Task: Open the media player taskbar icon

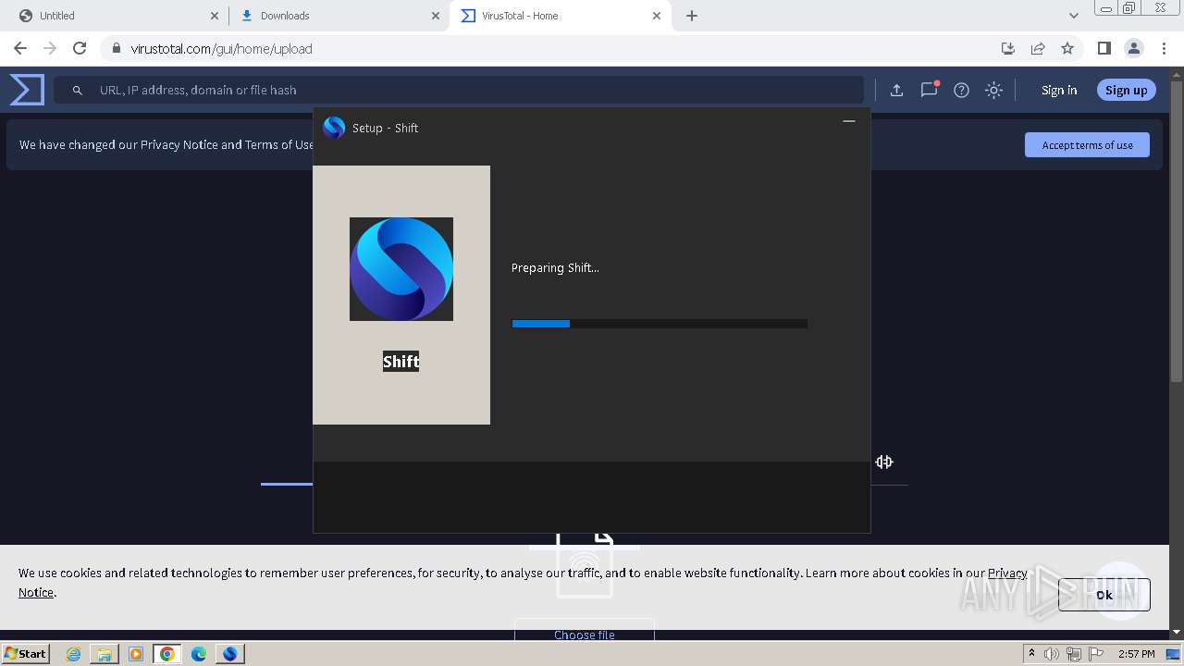Action: tap(136, 654)
